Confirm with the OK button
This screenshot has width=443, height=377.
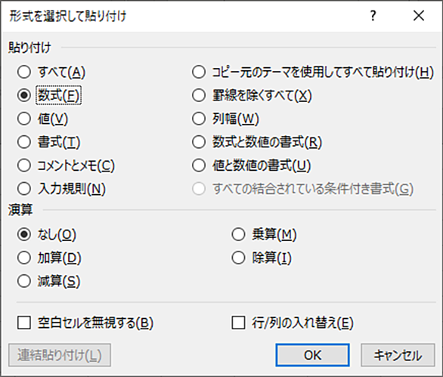312,355
